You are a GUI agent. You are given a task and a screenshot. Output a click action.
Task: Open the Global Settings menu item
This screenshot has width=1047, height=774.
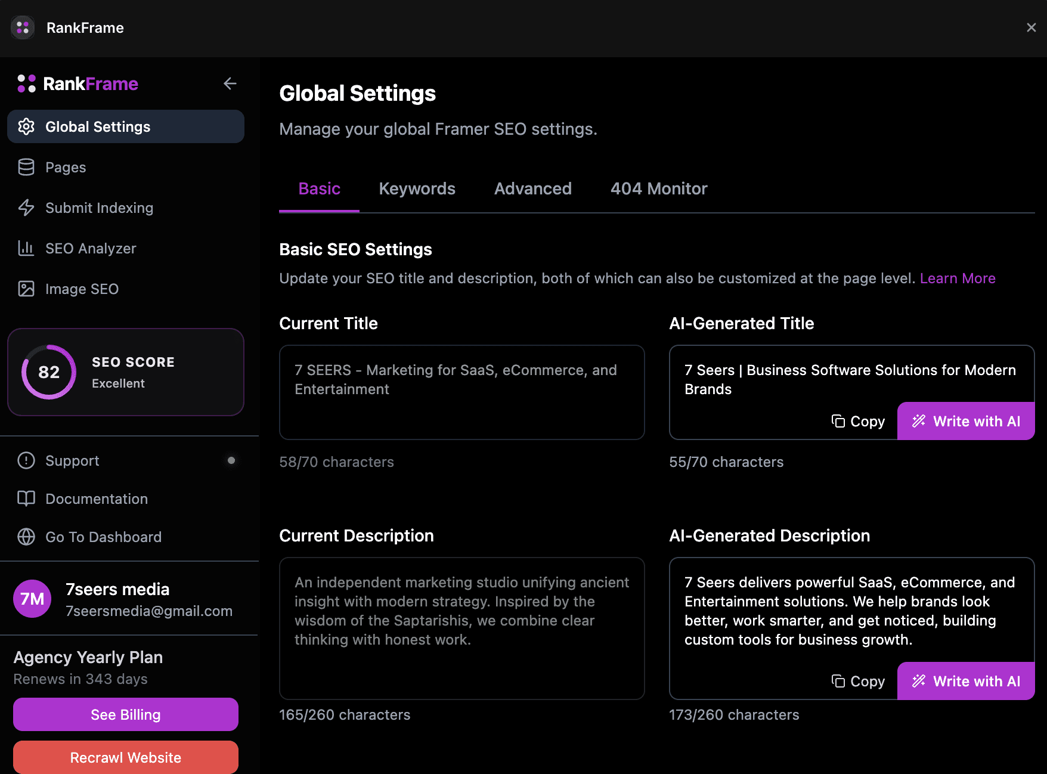pyautogui.click(x=126, y=126)
